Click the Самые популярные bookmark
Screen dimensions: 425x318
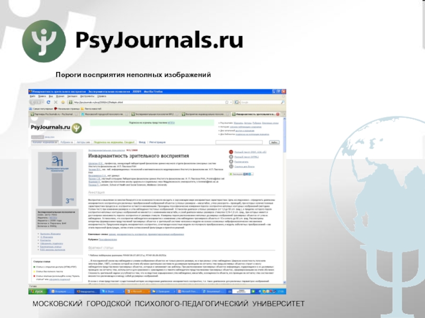41,109
